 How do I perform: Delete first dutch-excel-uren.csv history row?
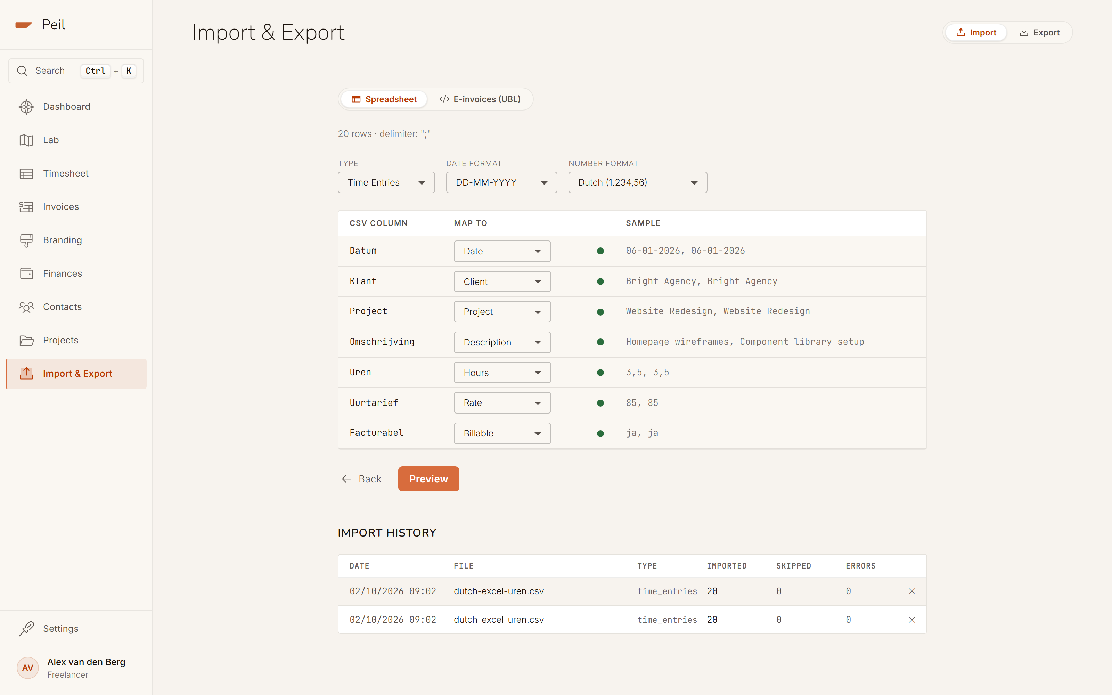coord(911,591)
